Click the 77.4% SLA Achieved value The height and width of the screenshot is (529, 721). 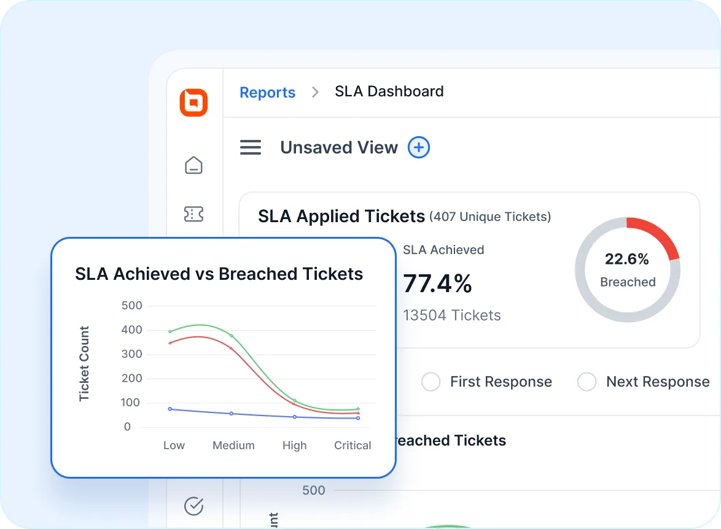click(x=437, y=284)
